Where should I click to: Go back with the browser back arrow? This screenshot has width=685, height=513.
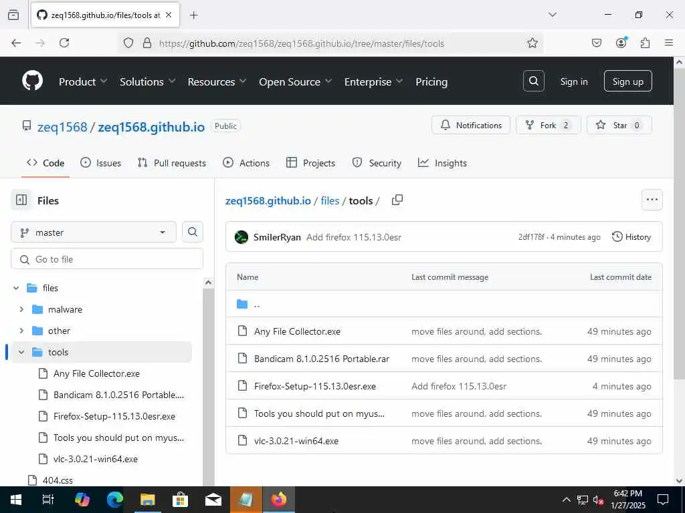click(16, 43)
